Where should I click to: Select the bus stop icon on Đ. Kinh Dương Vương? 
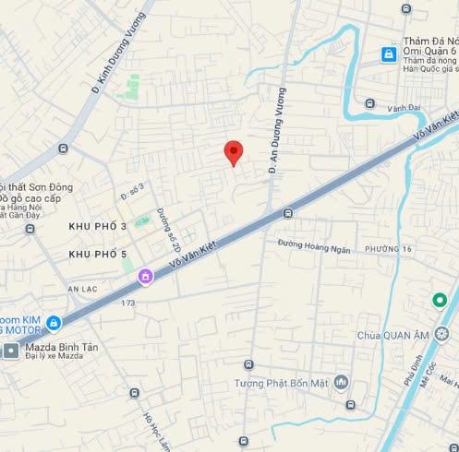63,149
